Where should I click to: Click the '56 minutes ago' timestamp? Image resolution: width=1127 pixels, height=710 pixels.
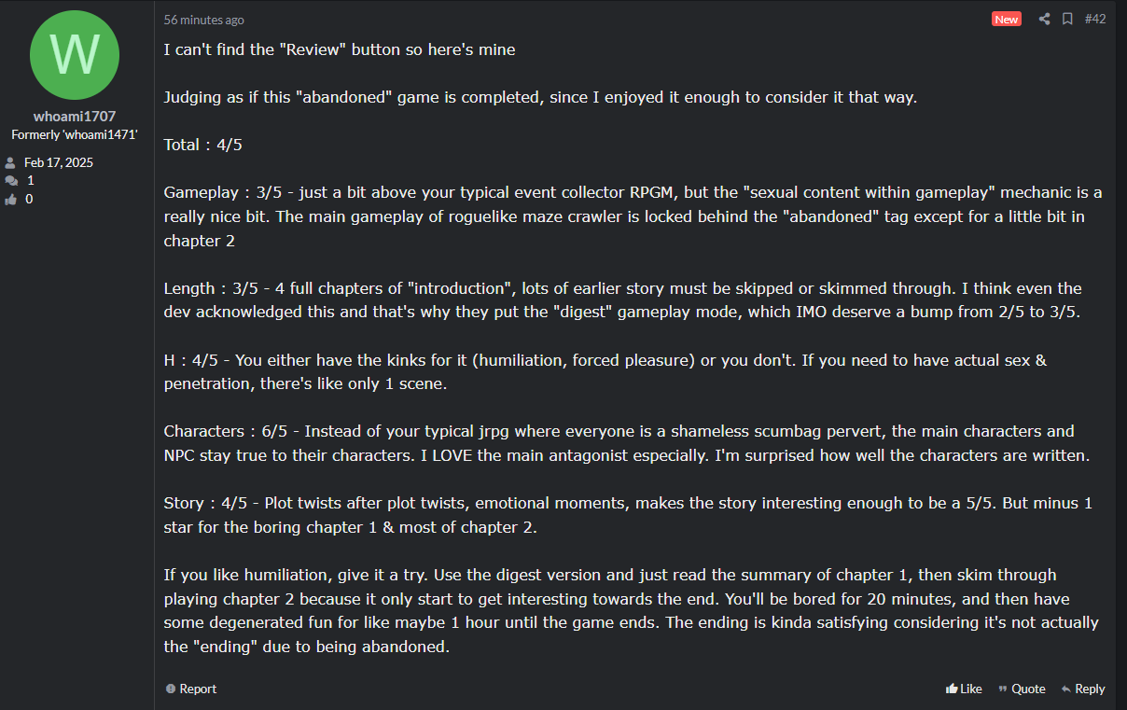tap(203, 20)
